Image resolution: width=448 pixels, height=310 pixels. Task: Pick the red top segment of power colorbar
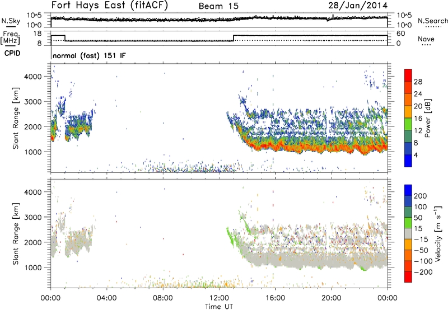coord(408,76)
